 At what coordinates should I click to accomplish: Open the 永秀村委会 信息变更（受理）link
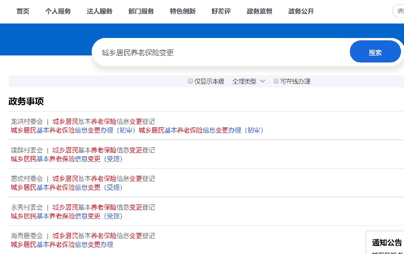click(67, 216)
